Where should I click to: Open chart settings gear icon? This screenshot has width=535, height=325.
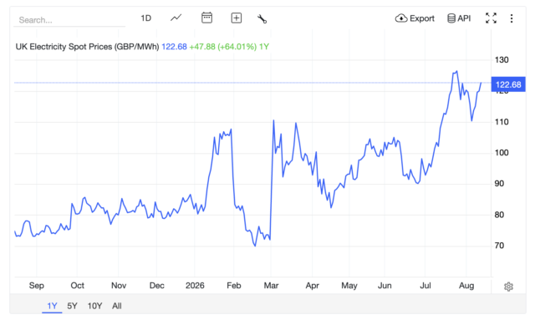tap(508, 287)
